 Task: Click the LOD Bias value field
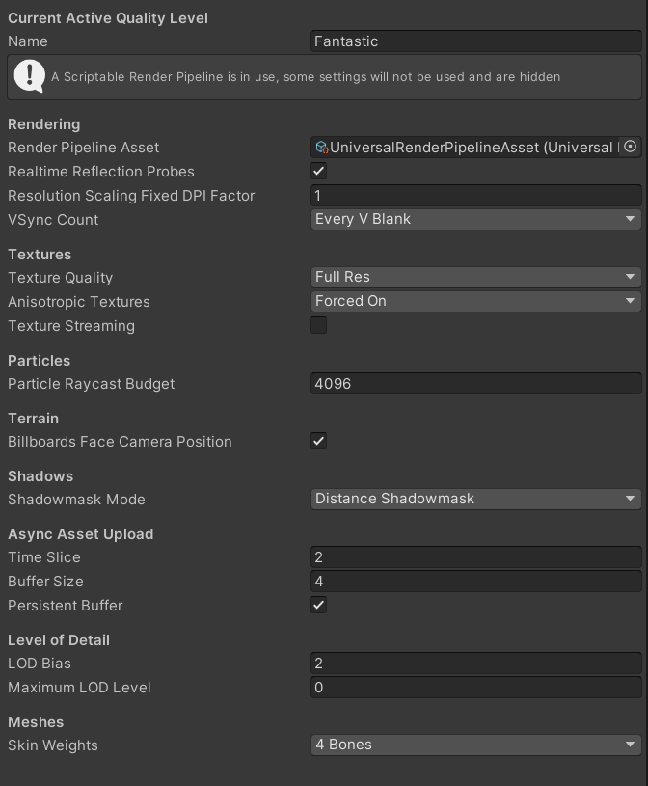pyautogui.click(x=476, y=663)
